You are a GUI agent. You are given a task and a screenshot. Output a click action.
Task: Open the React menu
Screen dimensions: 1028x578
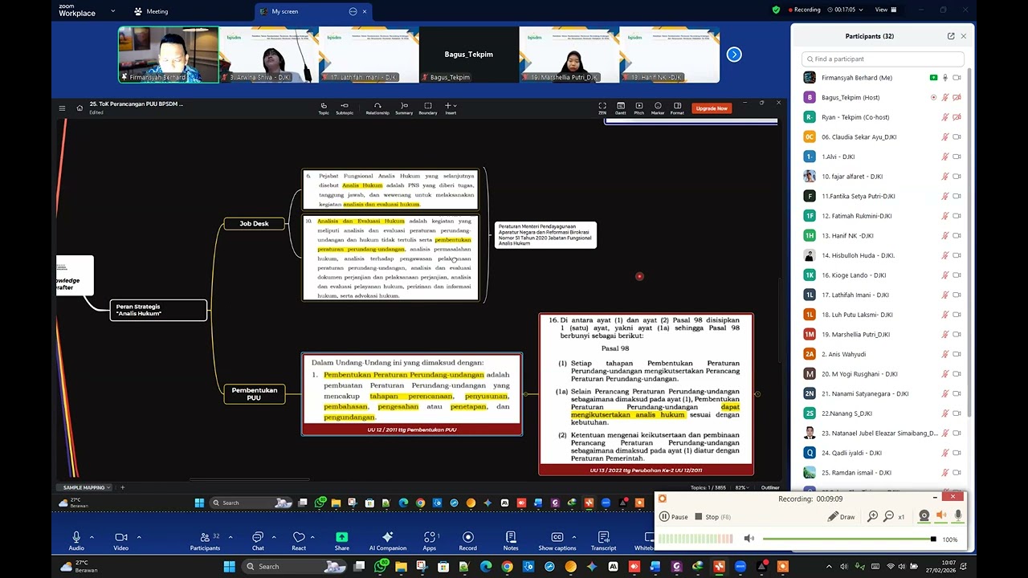coord(299,541)
